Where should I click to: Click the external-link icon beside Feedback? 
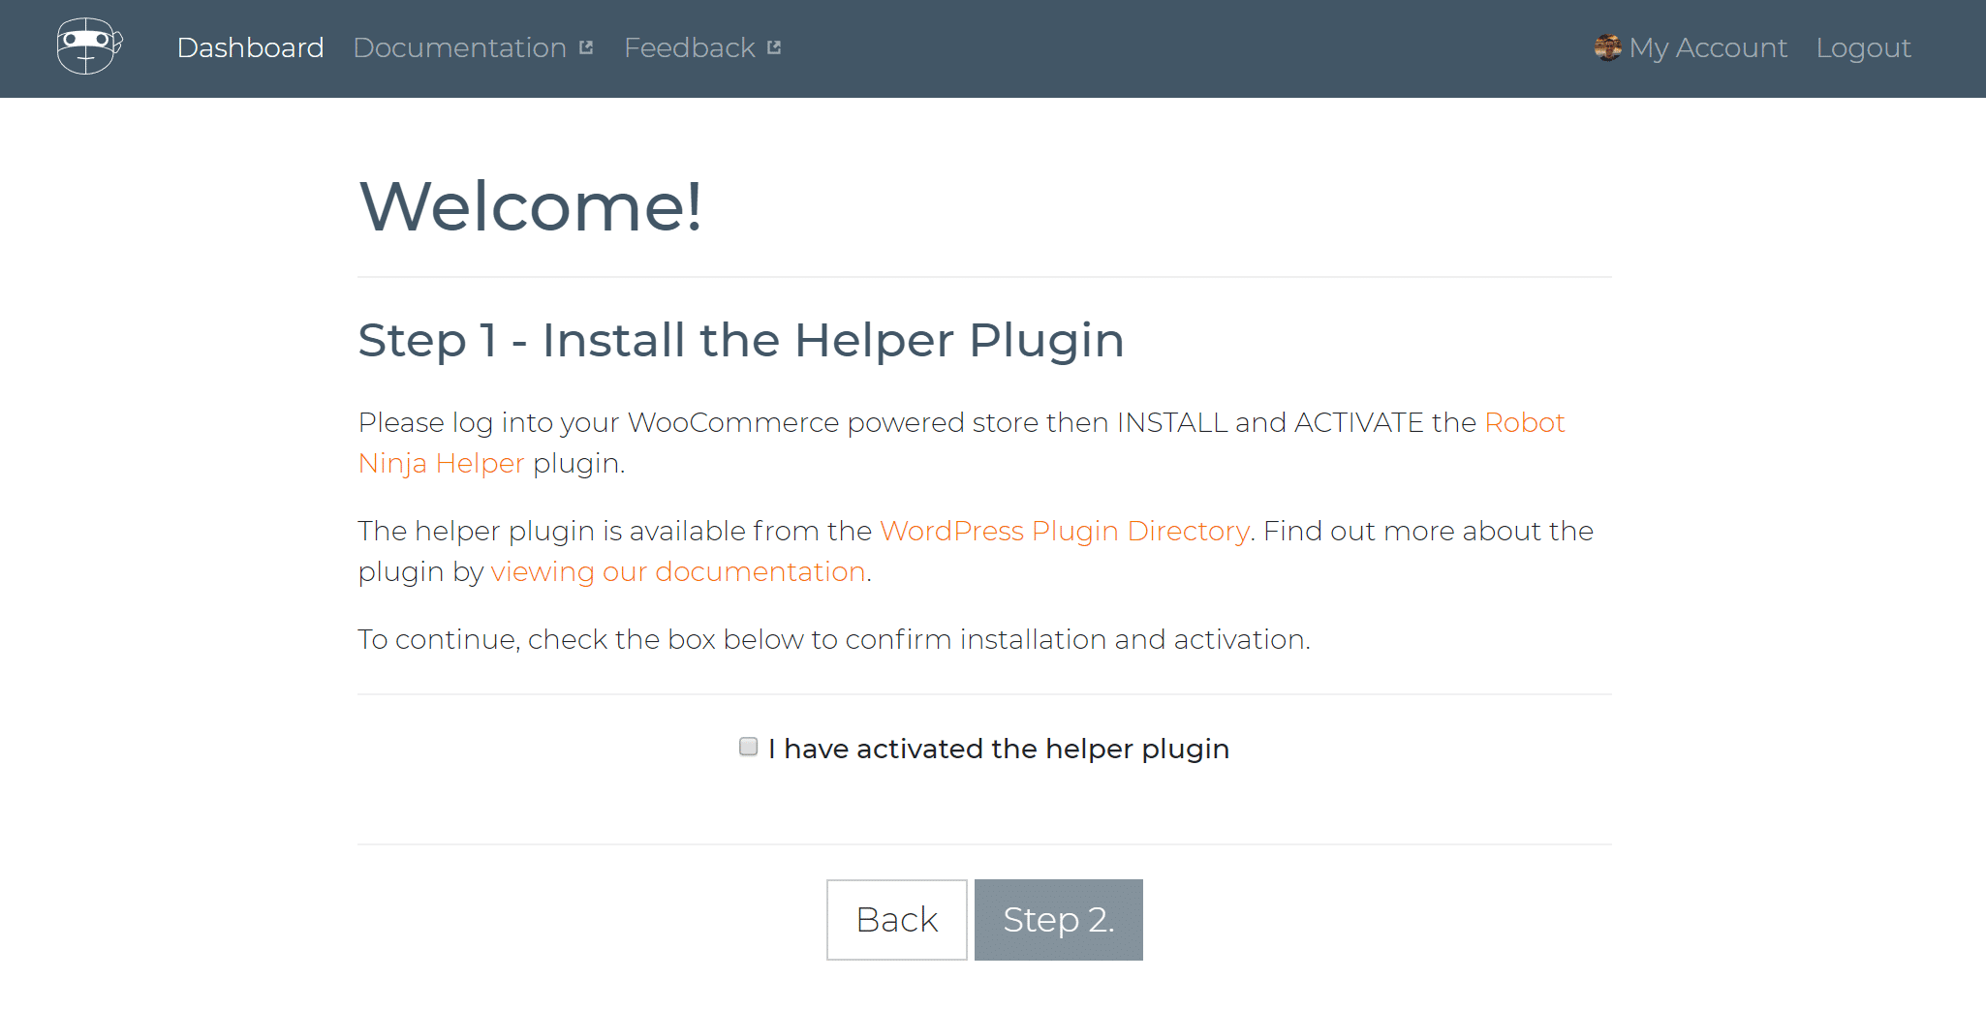coord(774,47)
